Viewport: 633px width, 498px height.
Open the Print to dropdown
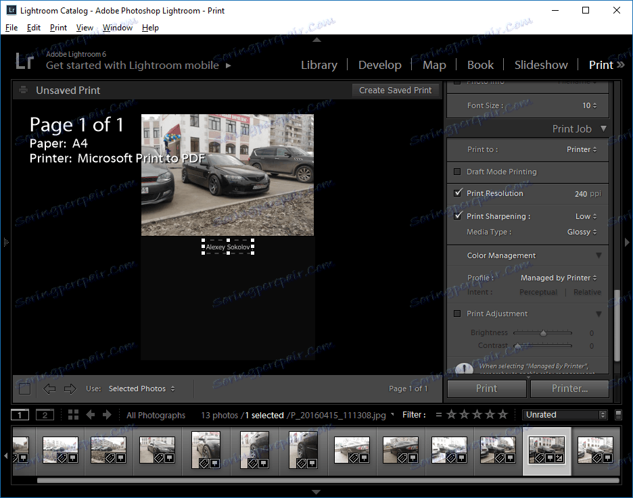click(x=582, y=149)
